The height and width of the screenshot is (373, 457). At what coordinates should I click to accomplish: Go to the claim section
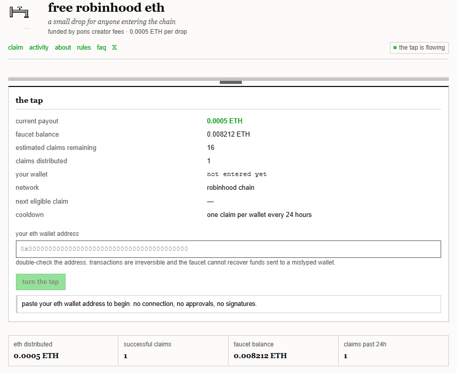tap(15, 48)
